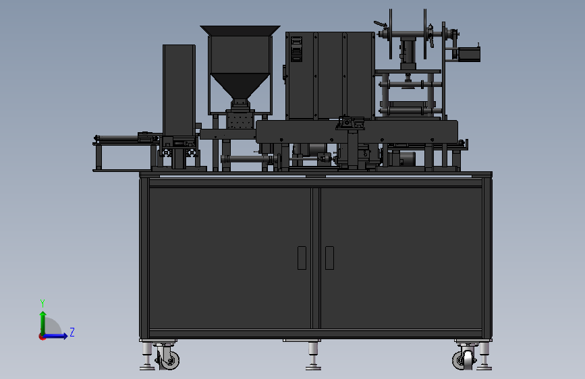585x379 pixels.
Task: Select the right caster wheel
Action: click(x=463, y=360)
